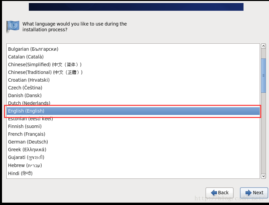
Task: Select the highlighted English (English) row
Action: pos(133,111)
